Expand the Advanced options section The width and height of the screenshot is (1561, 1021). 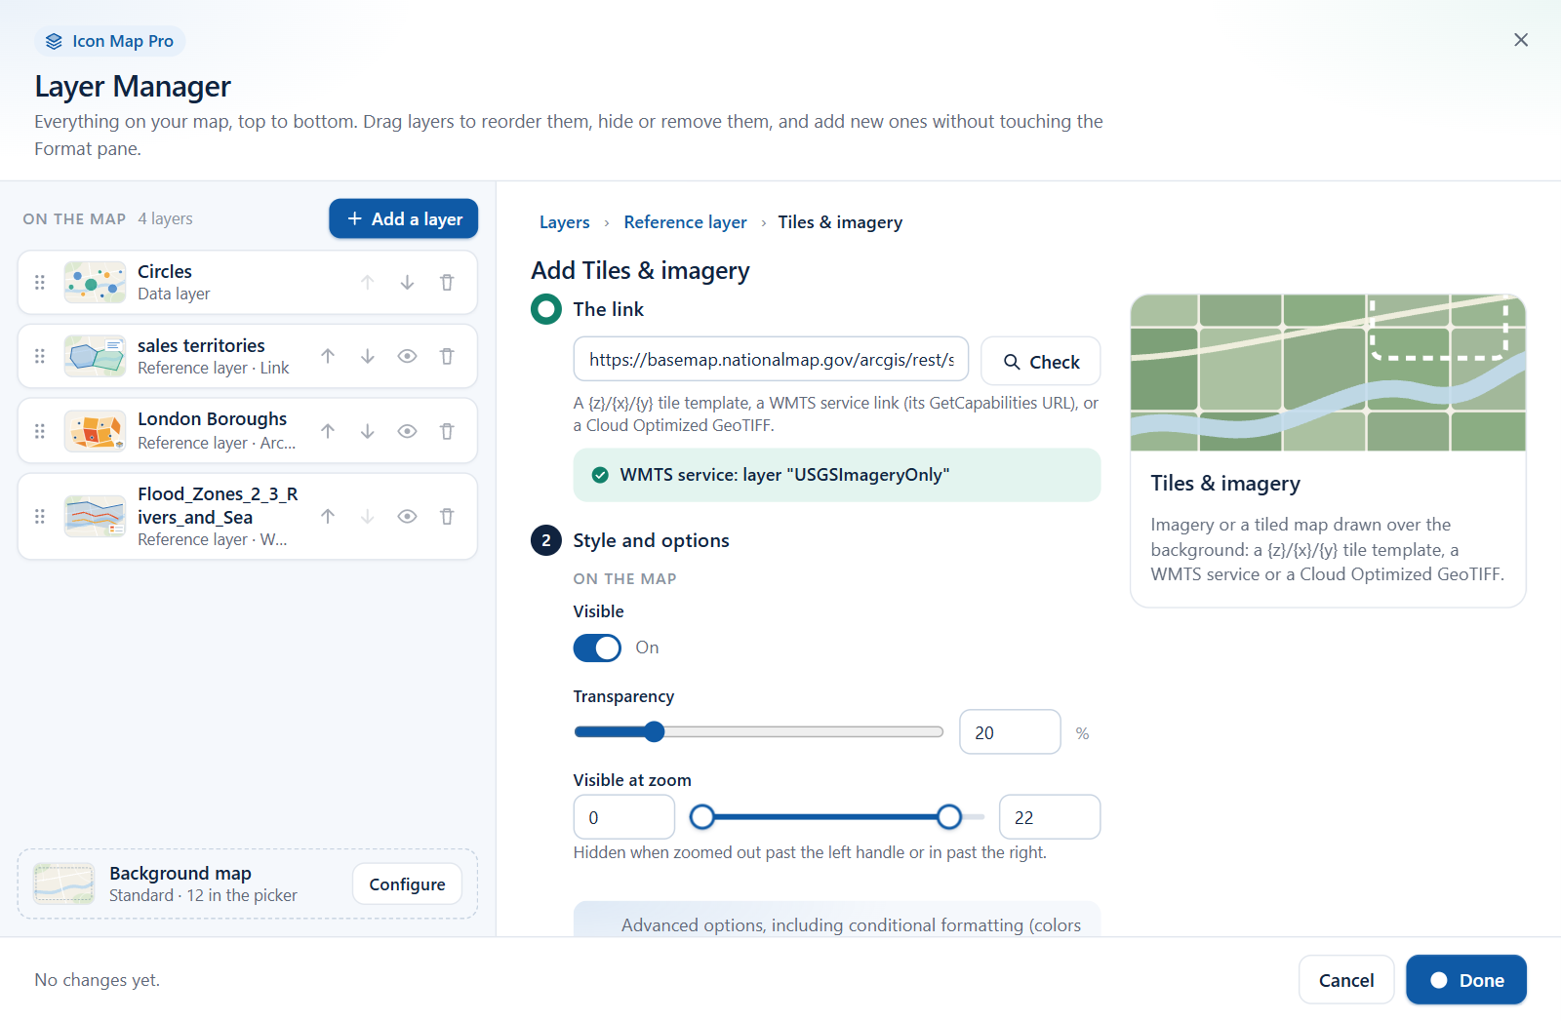(x=837, y=923)
